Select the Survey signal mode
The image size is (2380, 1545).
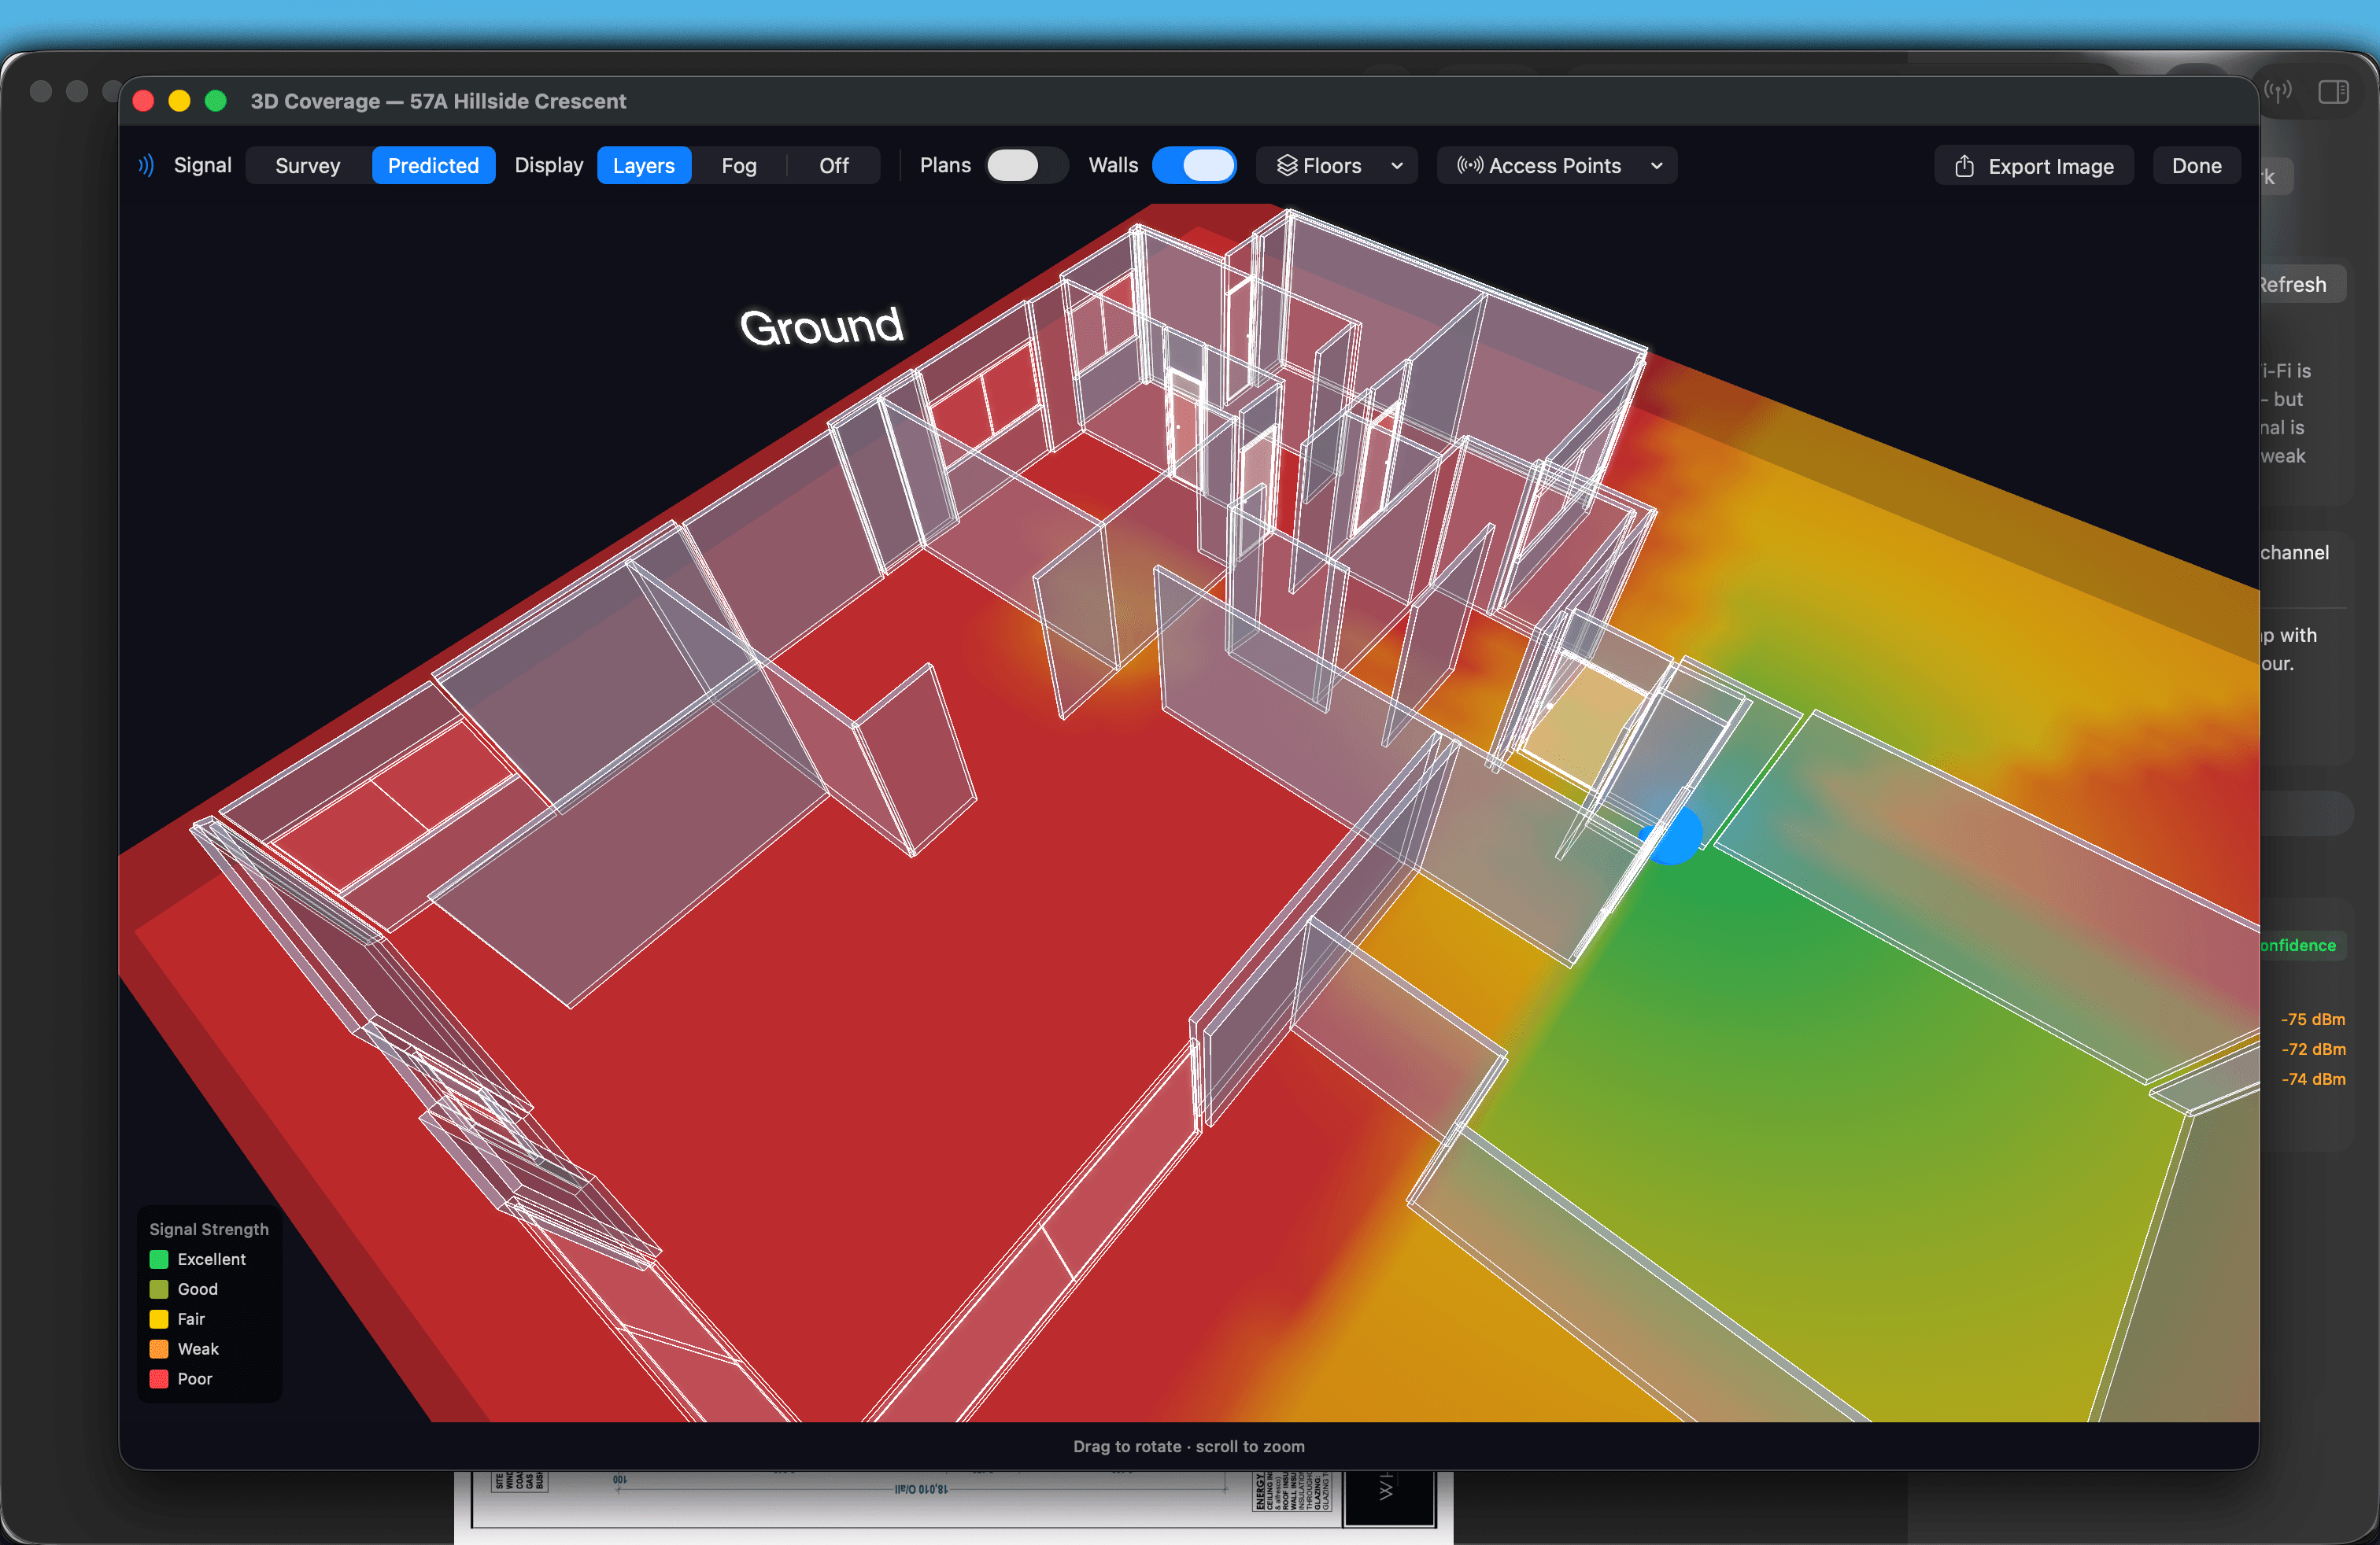(307, 165)
